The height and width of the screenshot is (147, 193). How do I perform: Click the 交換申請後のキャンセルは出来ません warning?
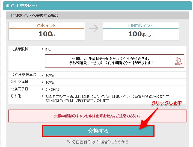tap(97, 116)
